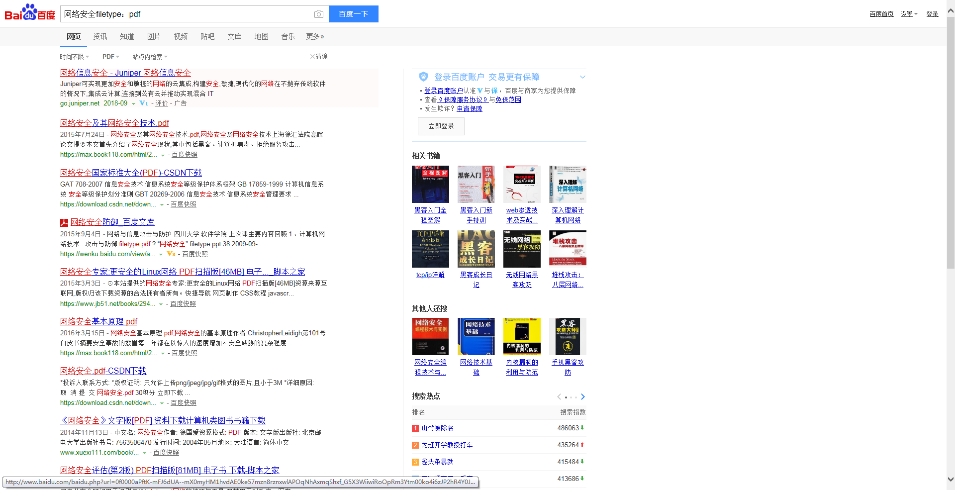Click the 登录百度账户 link
The width and height of the screenshot is (955, 490).
pyautogui.click(x=444, y=91)
